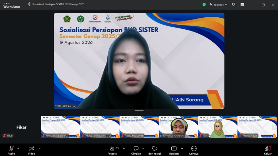Click the green encryption shield icon
The image size is (278, 156).
[x=204, y=5]
